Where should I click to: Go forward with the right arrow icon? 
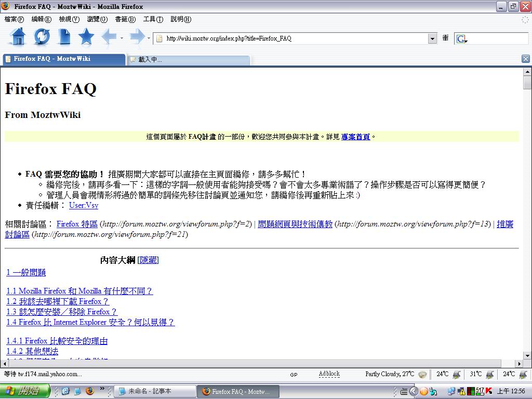[x=137, y=37]
